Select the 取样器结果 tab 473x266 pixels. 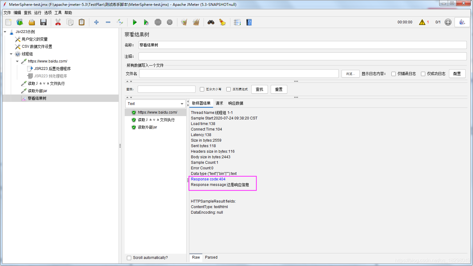[x=201, y=103]
